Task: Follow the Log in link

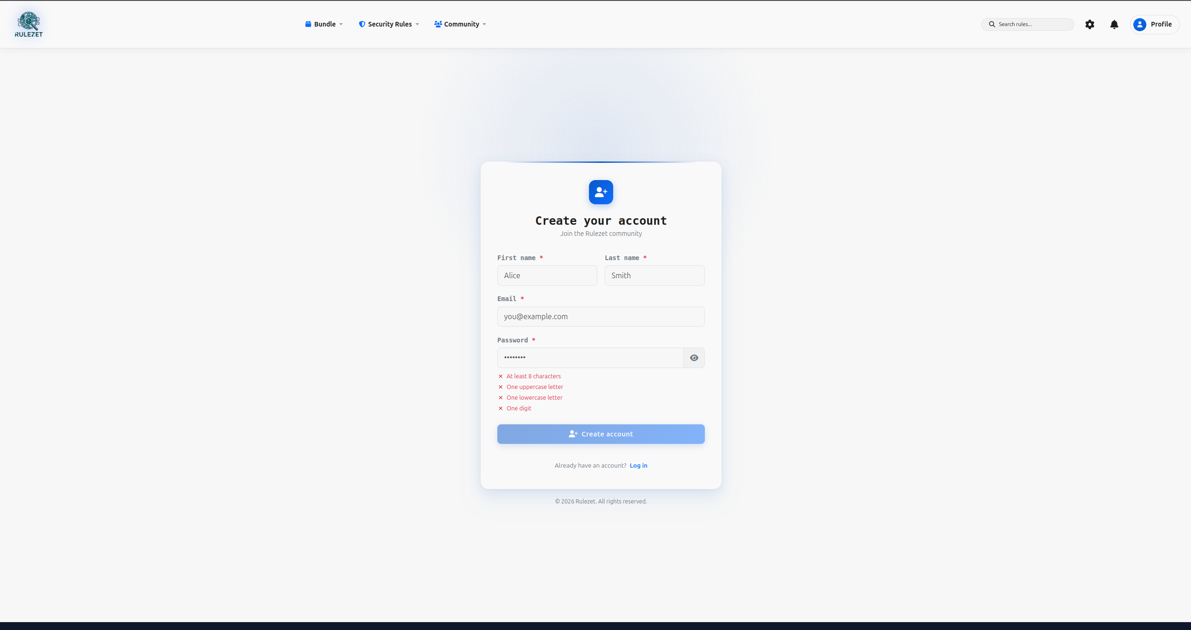Action: click(638, 466)
